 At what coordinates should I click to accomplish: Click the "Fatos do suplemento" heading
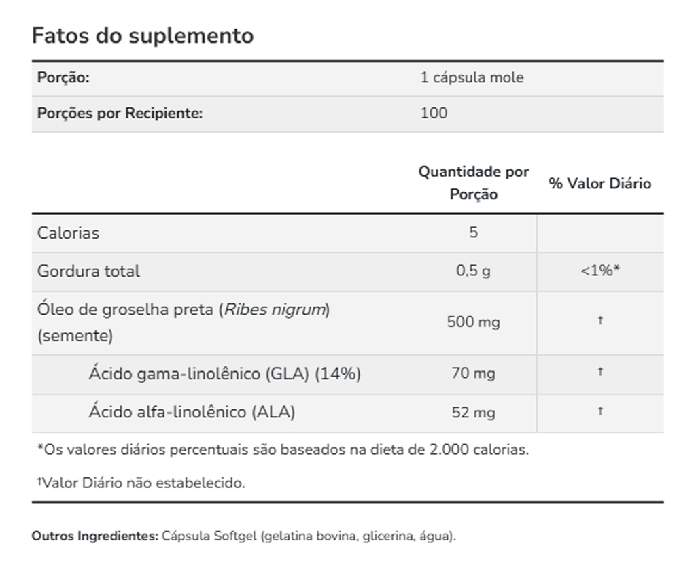pos(143,35)
